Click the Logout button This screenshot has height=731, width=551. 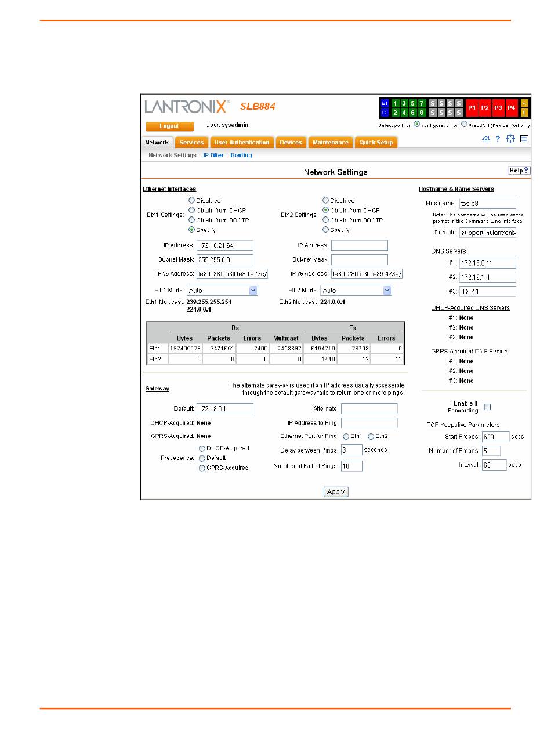(x=169, y=126)
